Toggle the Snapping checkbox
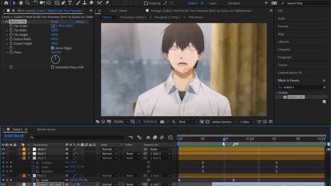The height and width of the screenshot is (186, 331). tap(146, 3)
